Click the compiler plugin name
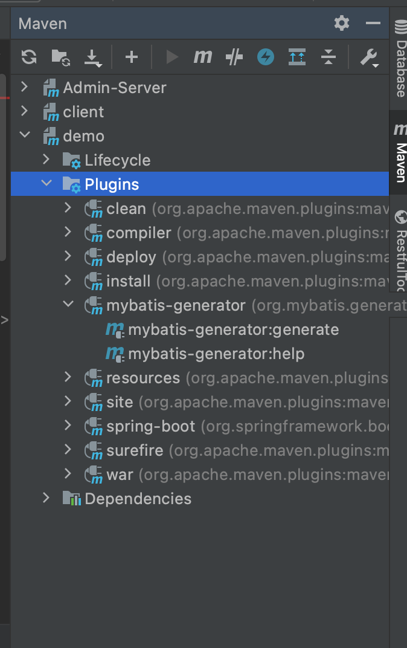 coord(139,233)
